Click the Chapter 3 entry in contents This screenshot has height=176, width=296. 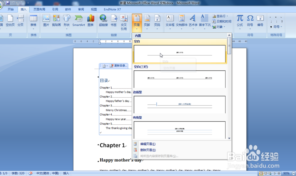(x=115, y=106)
